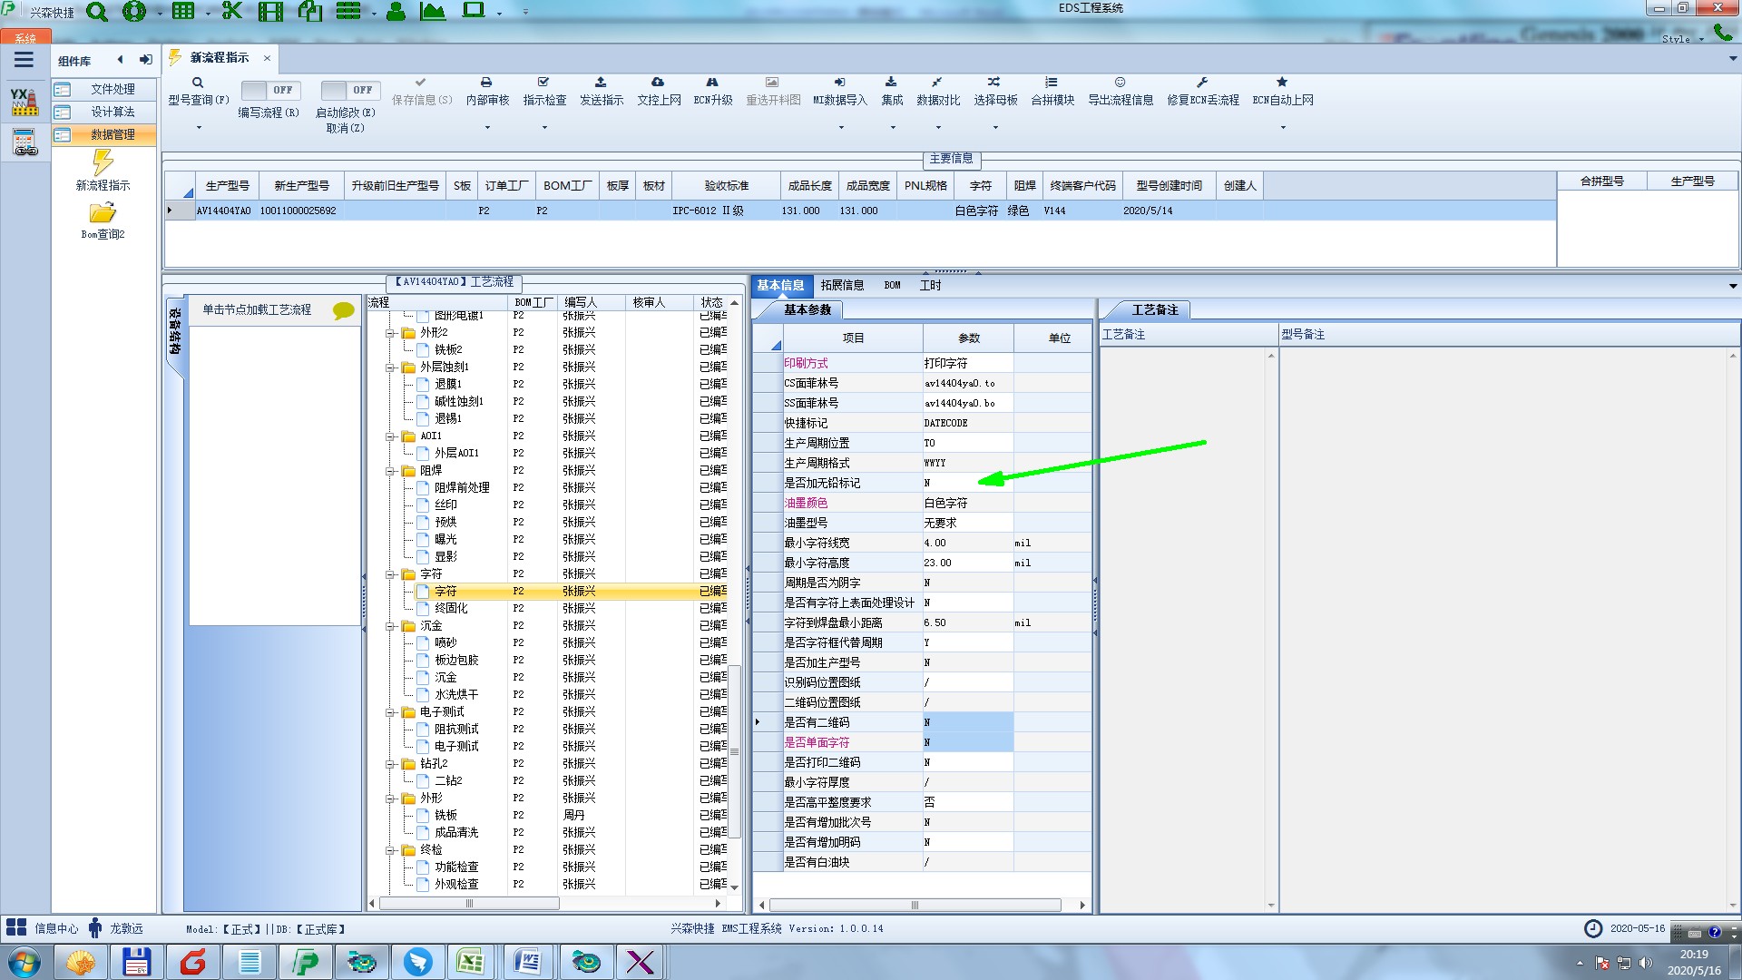Click 修复ECN丢流程 wrench tool

point(1203,92)
